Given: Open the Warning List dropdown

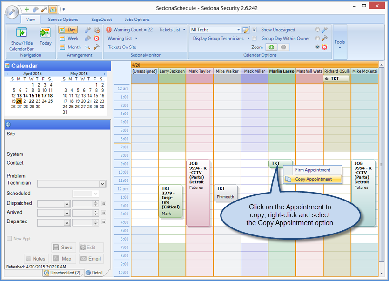Looking at the screenshot, I should pos(122,39).
